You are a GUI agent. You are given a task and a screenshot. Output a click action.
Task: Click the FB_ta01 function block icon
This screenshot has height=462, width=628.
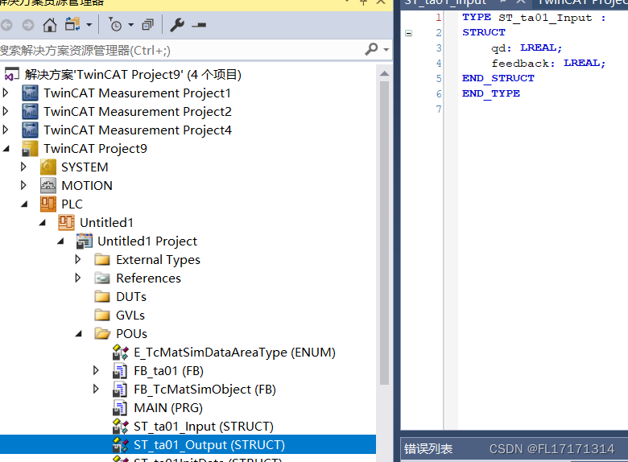(x=120, y=371)
